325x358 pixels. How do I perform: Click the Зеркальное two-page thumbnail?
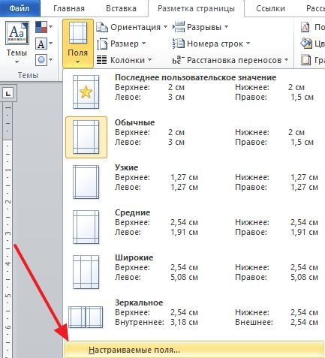[86, 317]
